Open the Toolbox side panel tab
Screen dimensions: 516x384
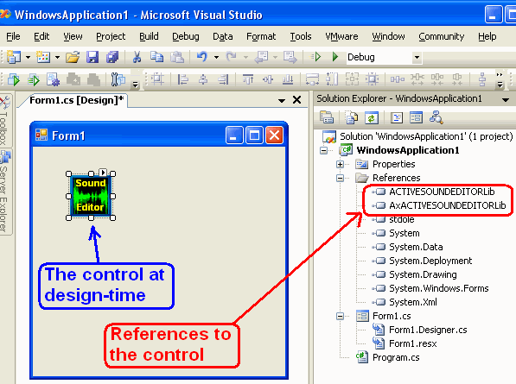[5, 122]
